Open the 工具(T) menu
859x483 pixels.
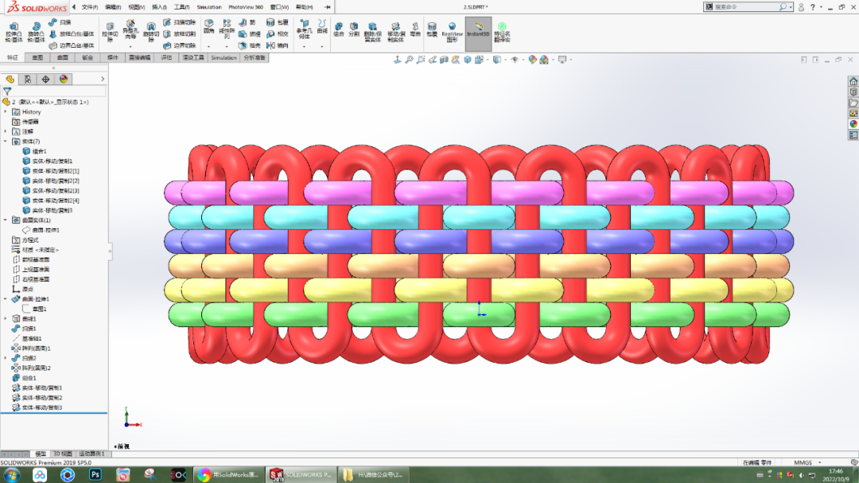click(x=181, y=7)
